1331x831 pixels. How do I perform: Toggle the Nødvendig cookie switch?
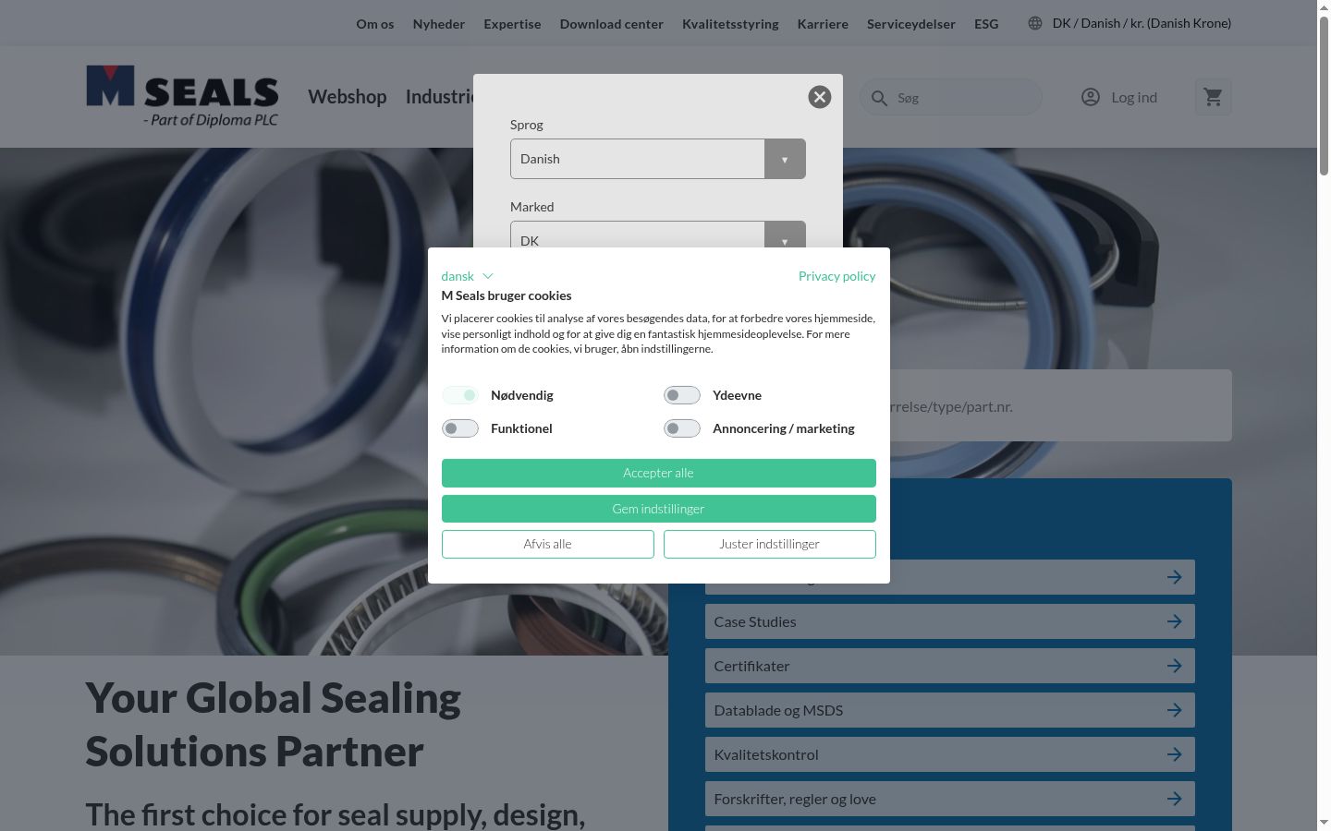click(459, 395)
